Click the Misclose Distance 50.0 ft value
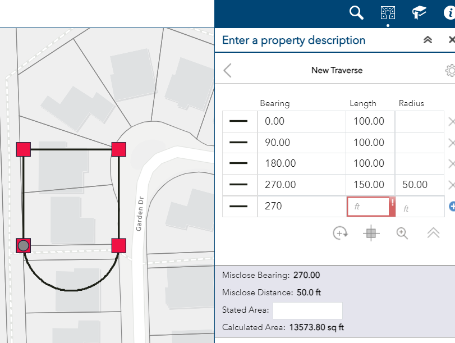 (x=309, y=292)
